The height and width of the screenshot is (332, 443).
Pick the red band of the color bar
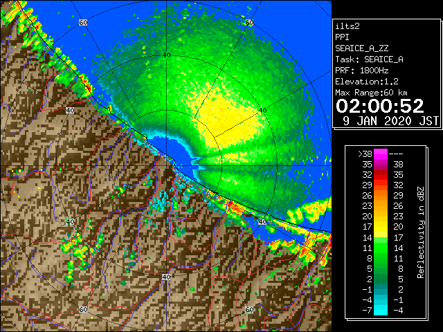[x=381, y=175]
